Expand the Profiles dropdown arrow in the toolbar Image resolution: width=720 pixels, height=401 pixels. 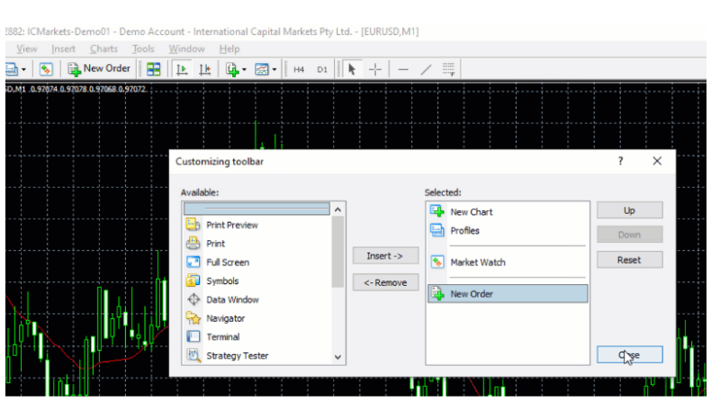23,69
